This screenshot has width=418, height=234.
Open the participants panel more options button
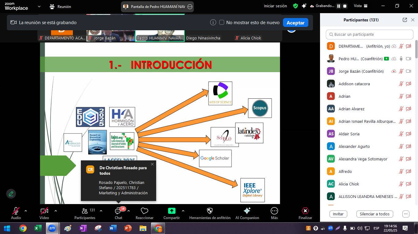(406, 214)
